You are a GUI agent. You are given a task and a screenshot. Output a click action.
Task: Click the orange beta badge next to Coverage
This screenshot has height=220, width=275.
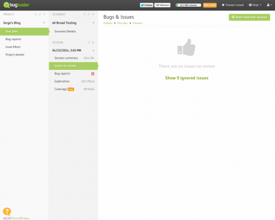[71, 89]
